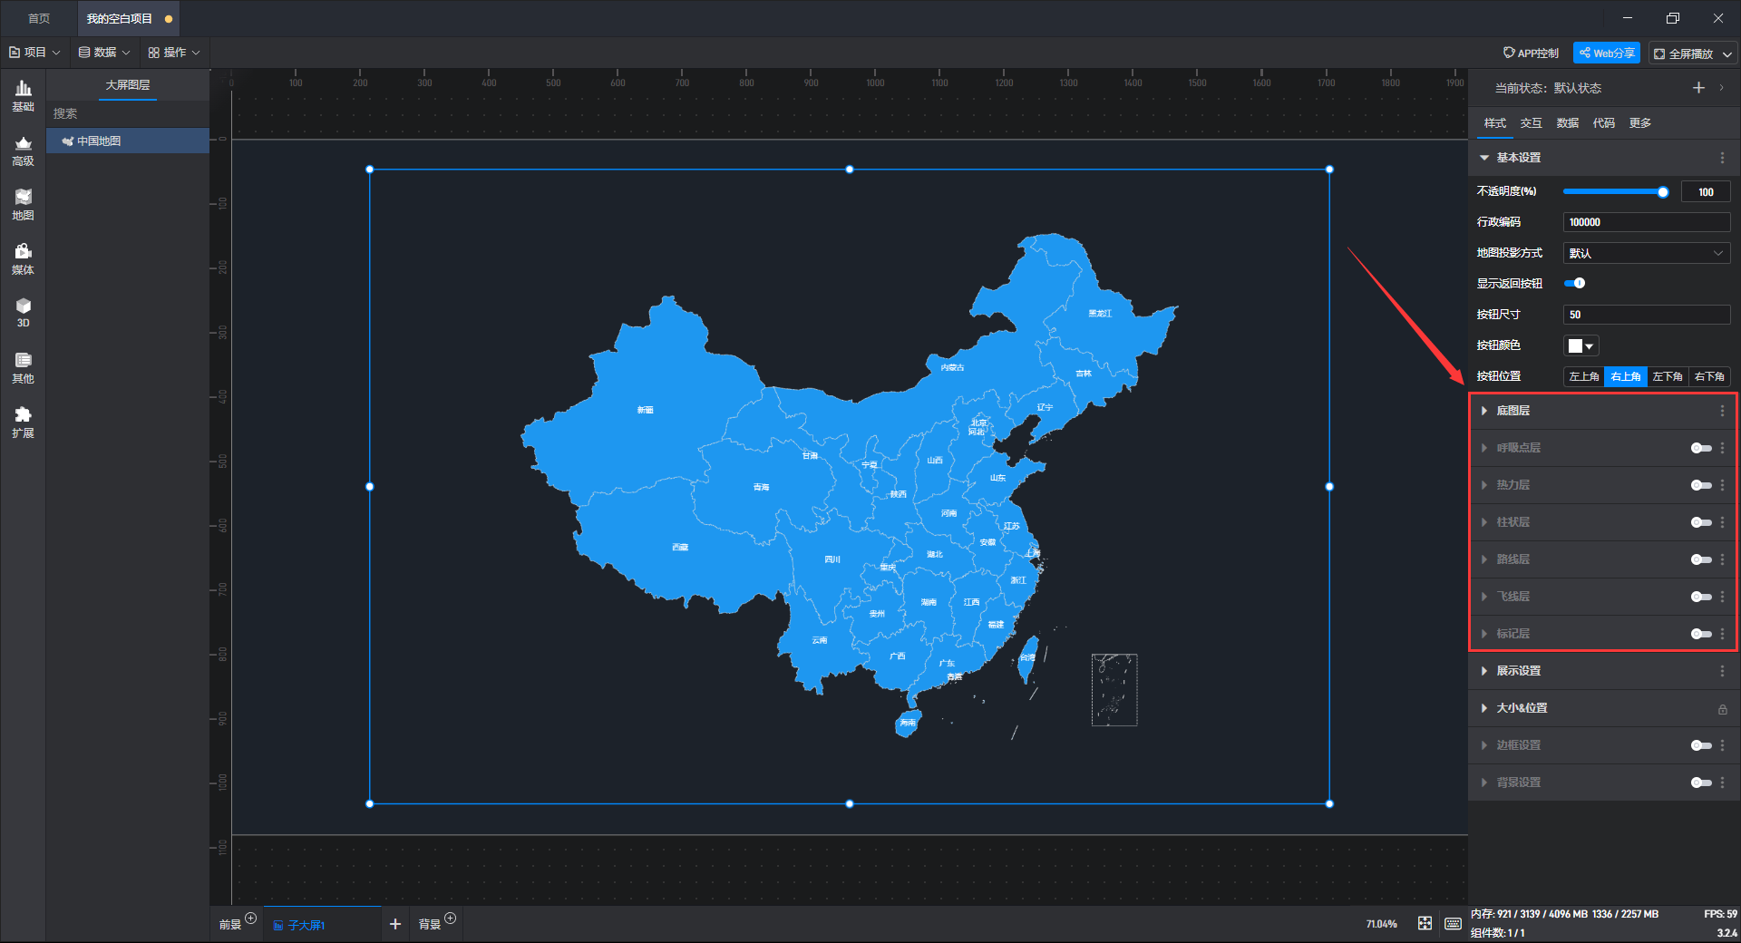Open 飞线层 more options menu
Viewport: 1741px width, 943px height.
pyautogui.click(x=1722, y=597)
